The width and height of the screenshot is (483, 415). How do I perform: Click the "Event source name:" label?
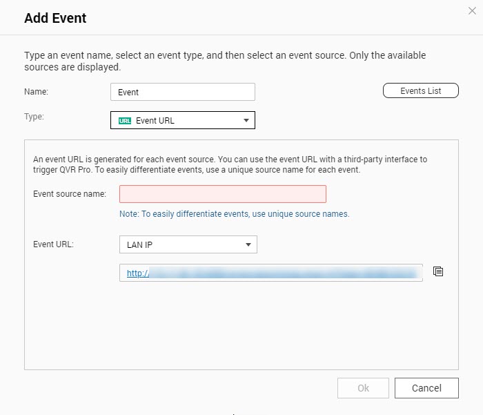tap(70, 194)
